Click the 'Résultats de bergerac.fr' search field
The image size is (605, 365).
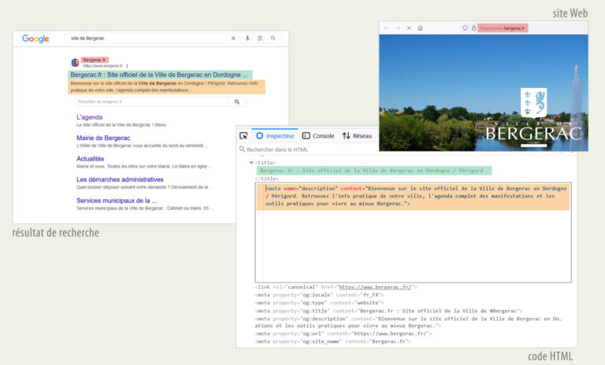tap(152, 101)
